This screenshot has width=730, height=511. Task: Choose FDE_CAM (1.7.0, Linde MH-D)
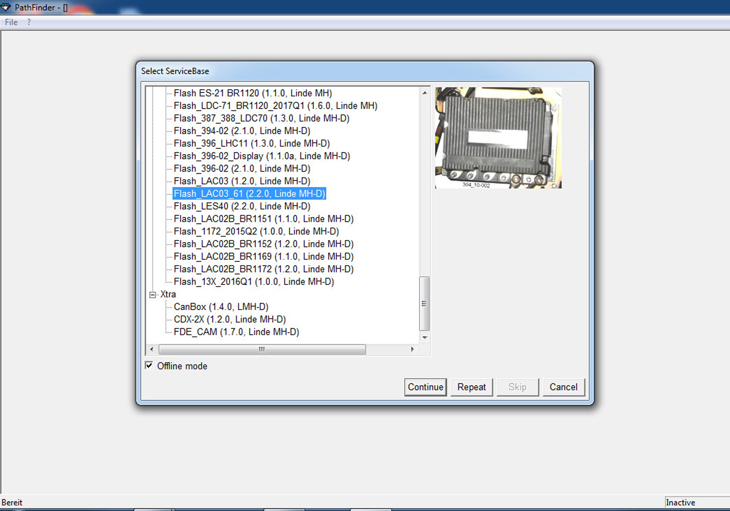pos(236,332)
